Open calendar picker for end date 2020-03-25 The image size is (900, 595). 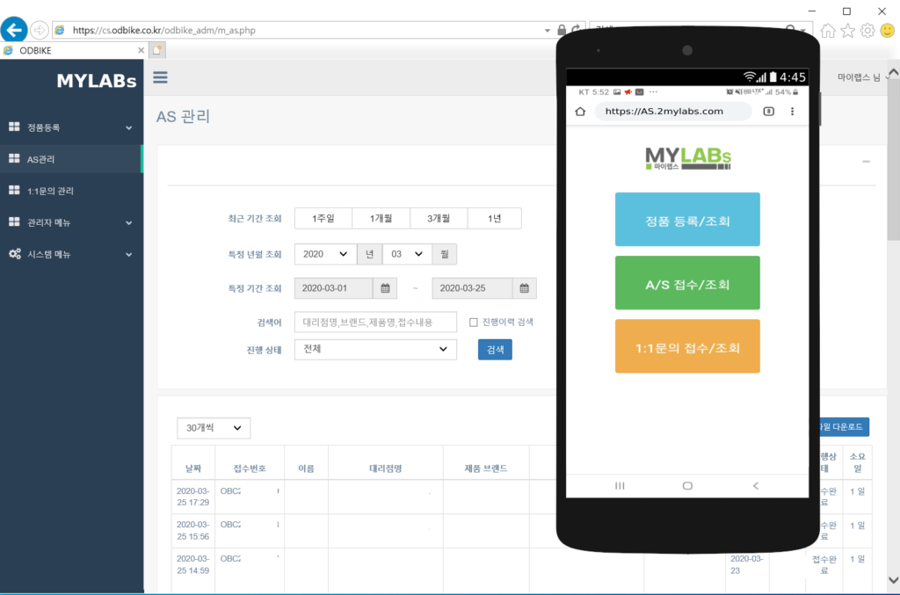524,288
